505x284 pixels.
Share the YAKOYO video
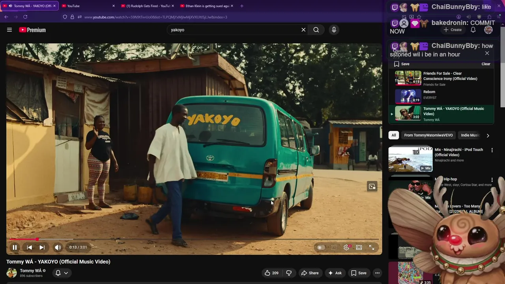pos(310,273)
